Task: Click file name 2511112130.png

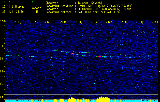Action: pos(13,7)
